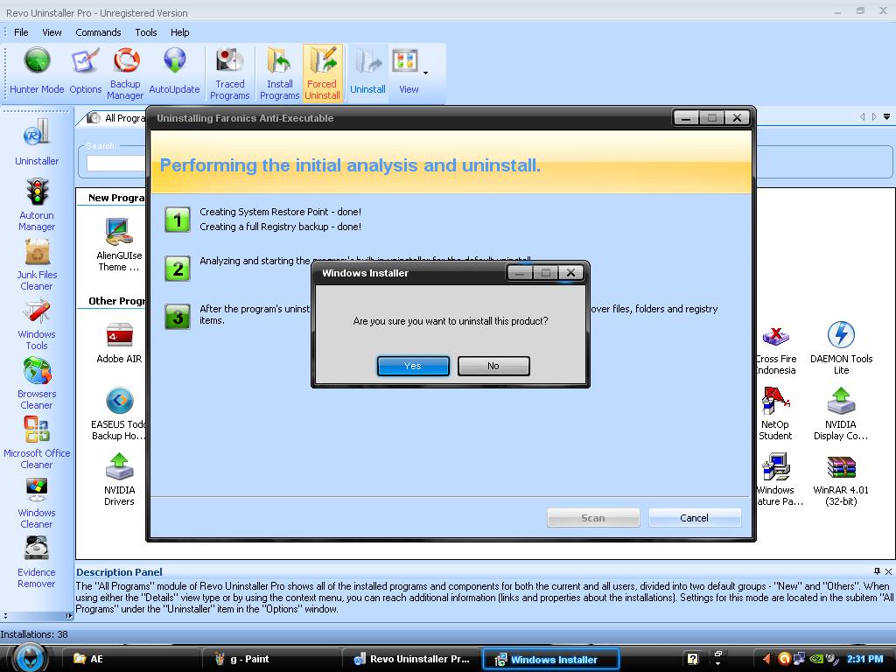Switch to AE taskbar window
This screenshot has width=896, height=672.
130,659
